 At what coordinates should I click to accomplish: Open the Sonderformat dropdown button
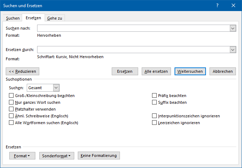[x=57, y=156]
